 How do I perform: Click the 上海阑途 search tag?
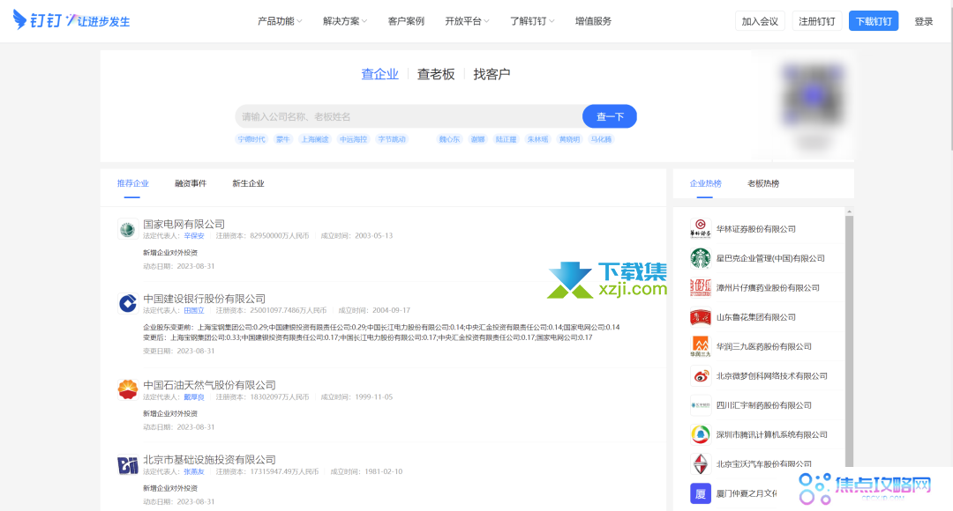(x=314, y=139)
